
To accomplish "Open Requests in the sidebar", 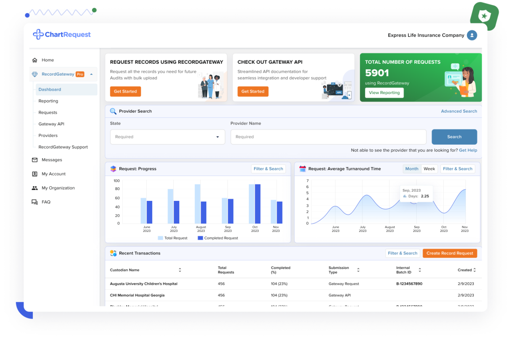I will pos(48,113).
